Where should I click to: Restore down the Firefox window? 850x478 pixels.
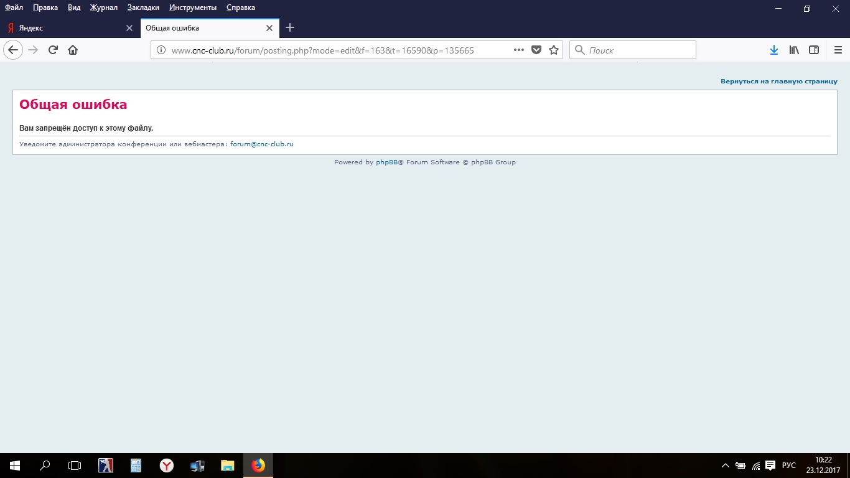[x=807, y=8]
